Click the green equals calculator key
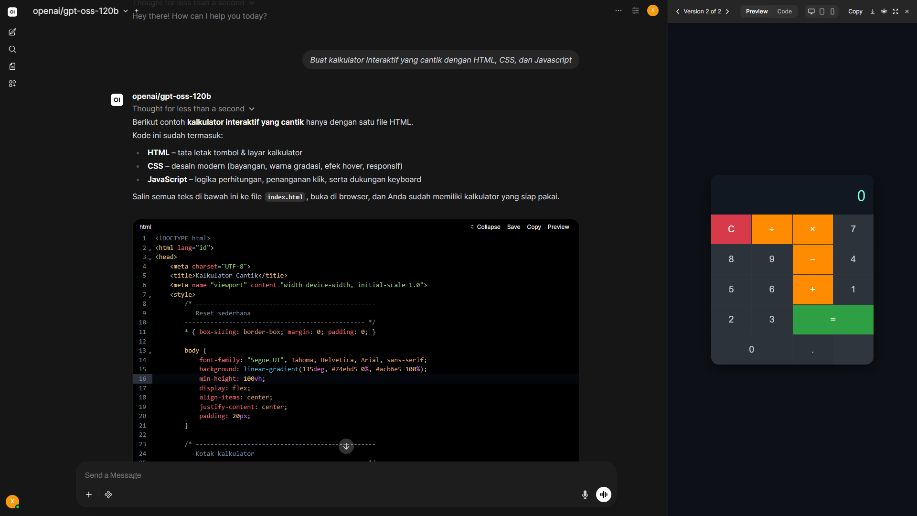 (833, 320)
